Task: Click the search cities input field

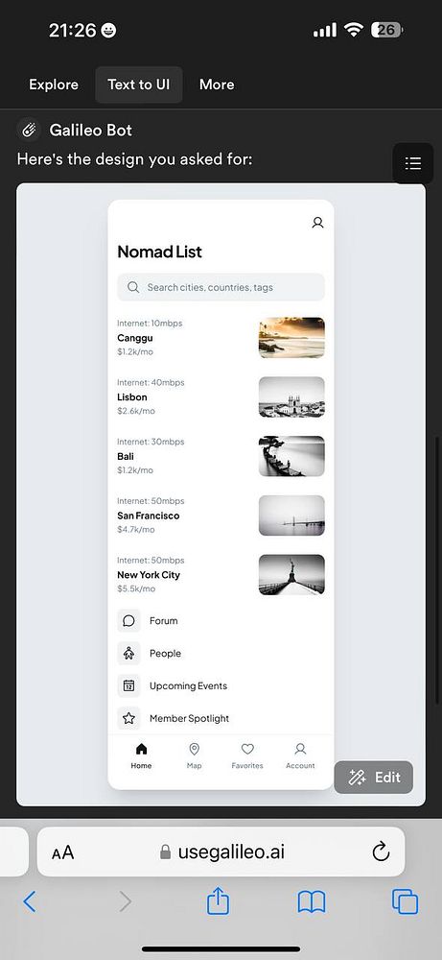Action: 221,287
